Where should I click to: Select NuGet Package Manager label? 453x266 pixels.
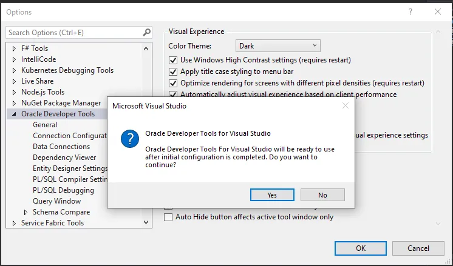(61, 103)
